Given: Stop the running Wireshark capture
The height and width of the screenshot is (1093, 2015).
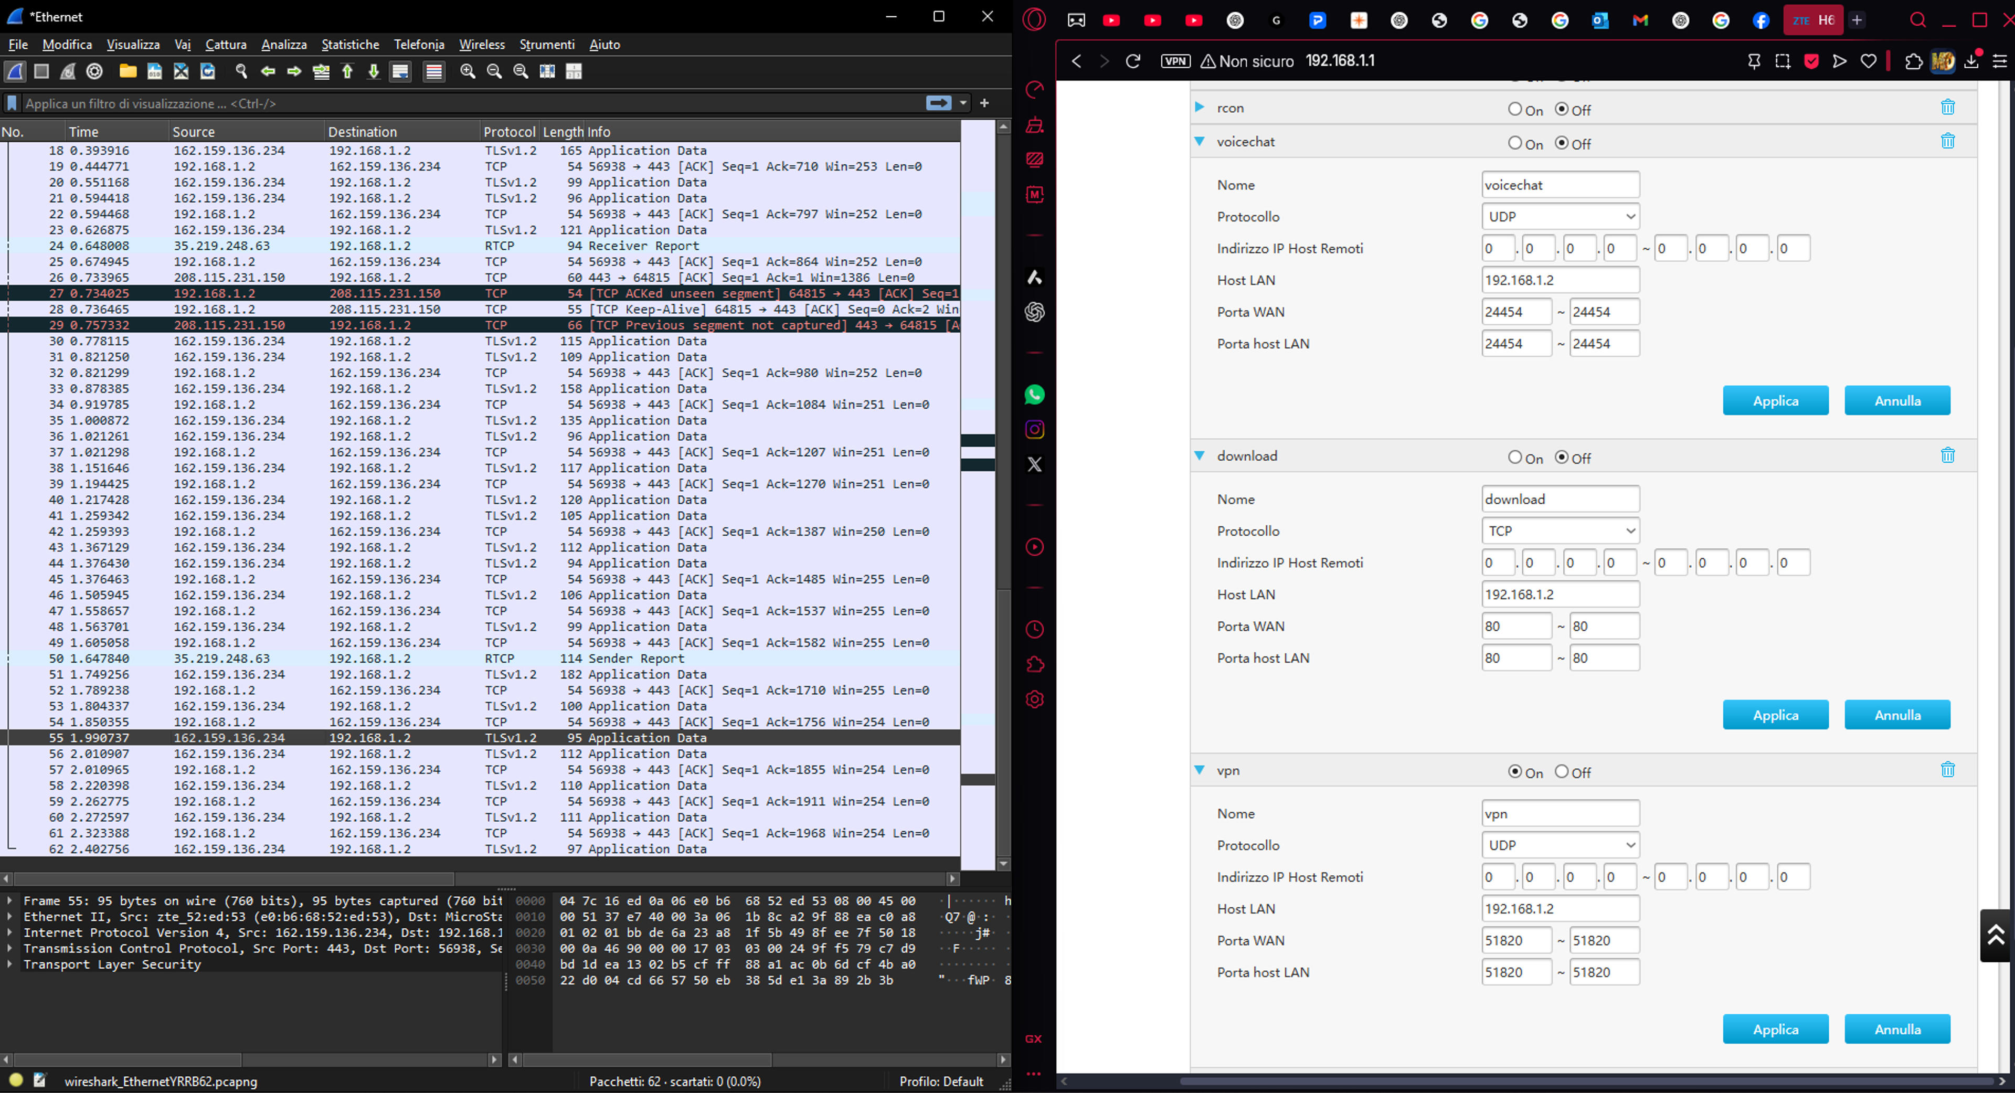Looking at the screenshot, I should 41,71.
